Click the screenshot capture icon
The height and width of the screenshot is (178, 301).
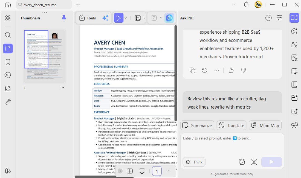point(254,162)
